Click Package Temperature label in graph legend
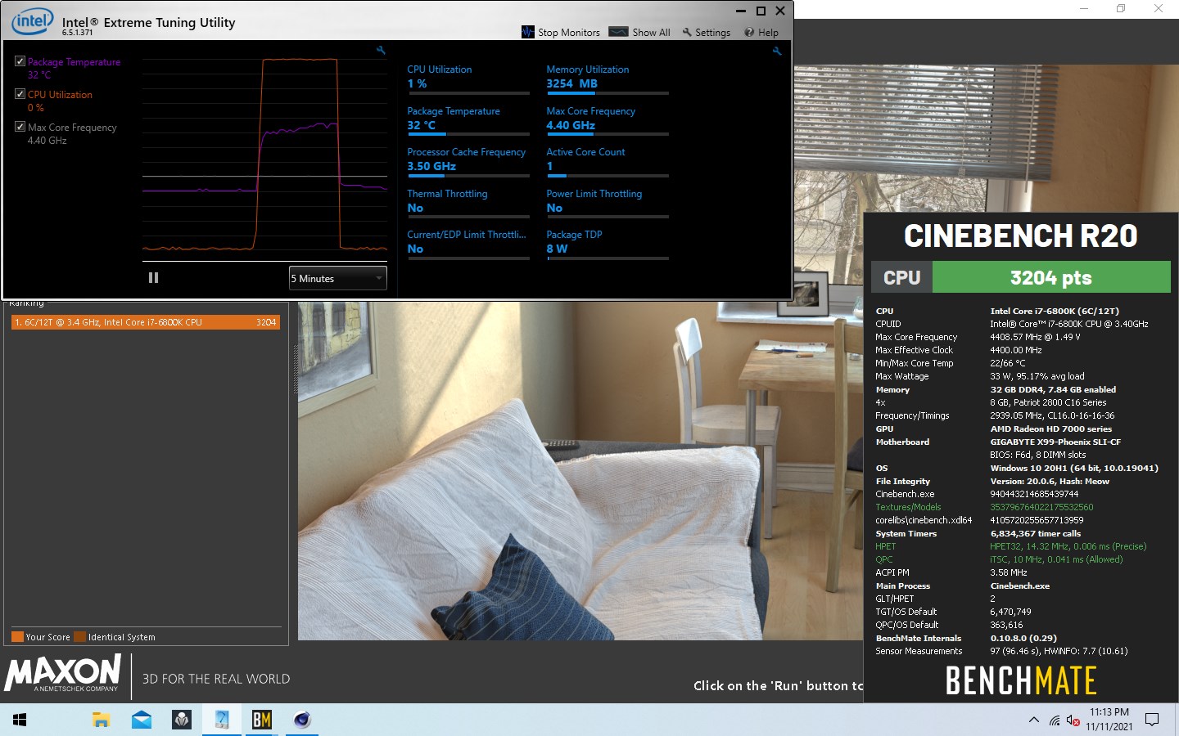This screenshot has width=1179, height=736. (x=74, y=62)
